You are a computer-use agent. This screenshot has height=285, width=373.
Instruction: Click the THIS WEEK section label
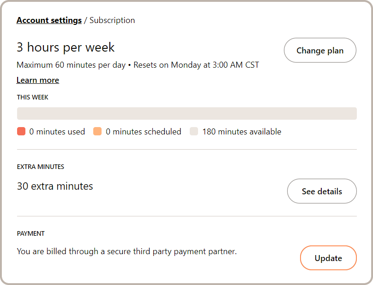tap(33, 98)
